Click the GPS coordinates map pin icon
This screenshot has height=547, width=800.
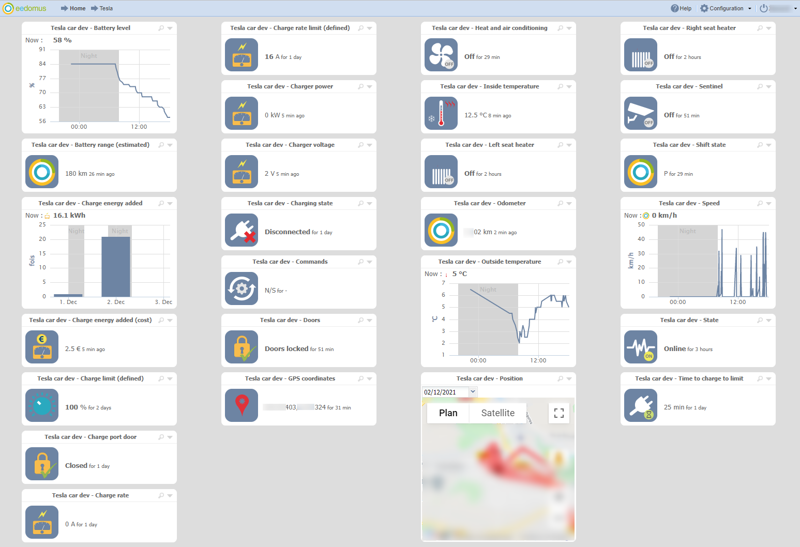(x=241, y=405)
